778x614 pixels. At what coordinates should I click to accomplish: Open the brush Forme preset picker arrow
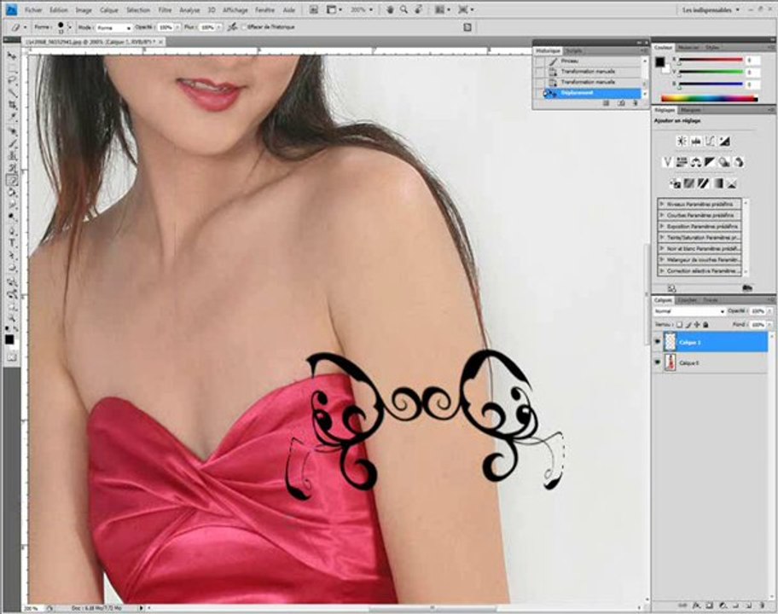pos(69,27)
